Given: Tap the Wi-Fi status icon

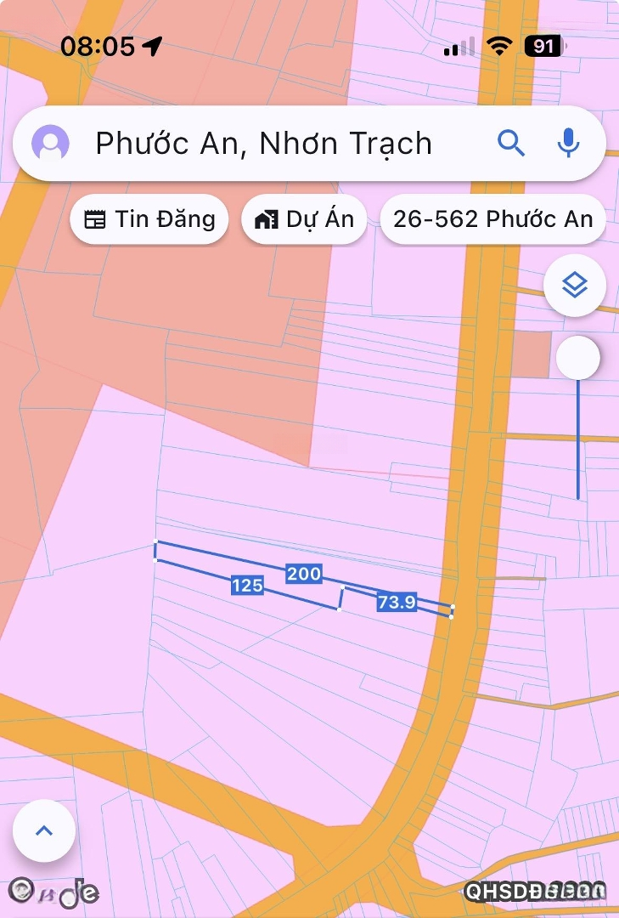Looking at the screenshot, I should 500,47.
